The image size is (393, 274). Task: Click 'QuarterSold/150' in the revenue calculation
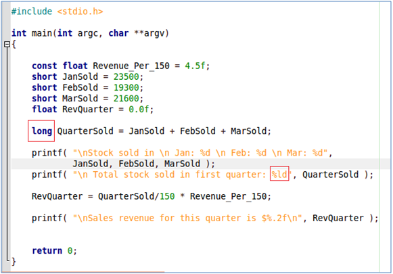click(137, 197)
